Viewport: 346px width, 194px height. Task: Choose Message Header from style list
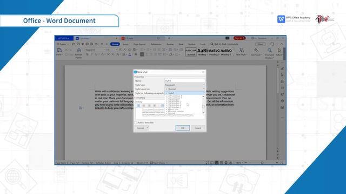pyautogui.click(x=175, y=112)
